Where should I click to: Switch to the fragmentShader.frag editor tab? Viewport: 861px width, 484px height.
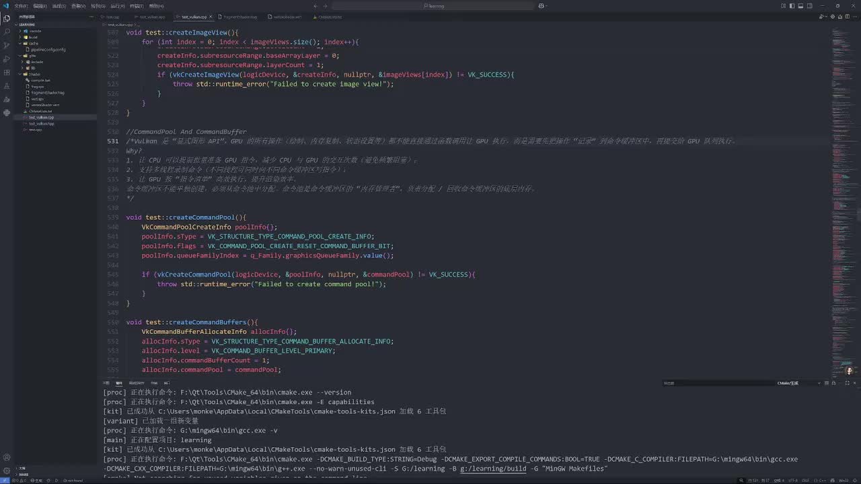pyautogui.click(x=239, y=17)
